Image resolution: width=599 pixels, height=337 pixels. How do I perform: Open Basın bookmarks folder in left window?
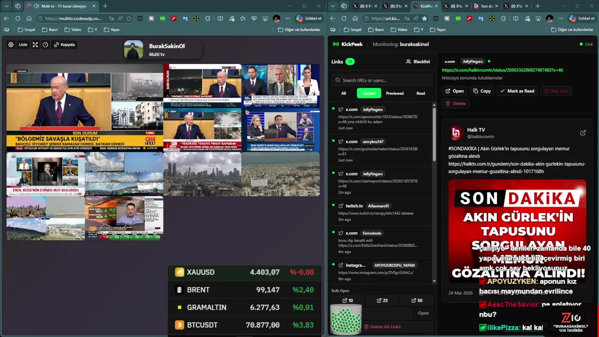[x=49, y=29]
